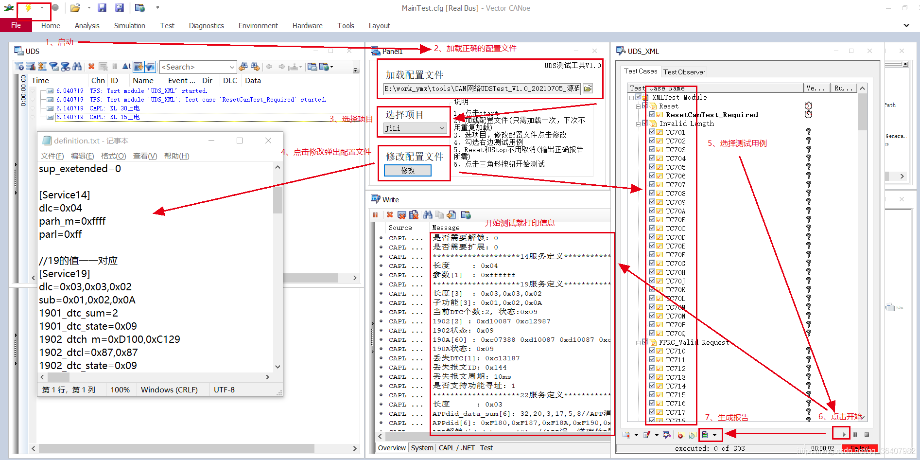Image resolution: width=920 pixels, height=460 pixels.
Task: Click the Start measurement lightning bolt icon
Action: 28,8
